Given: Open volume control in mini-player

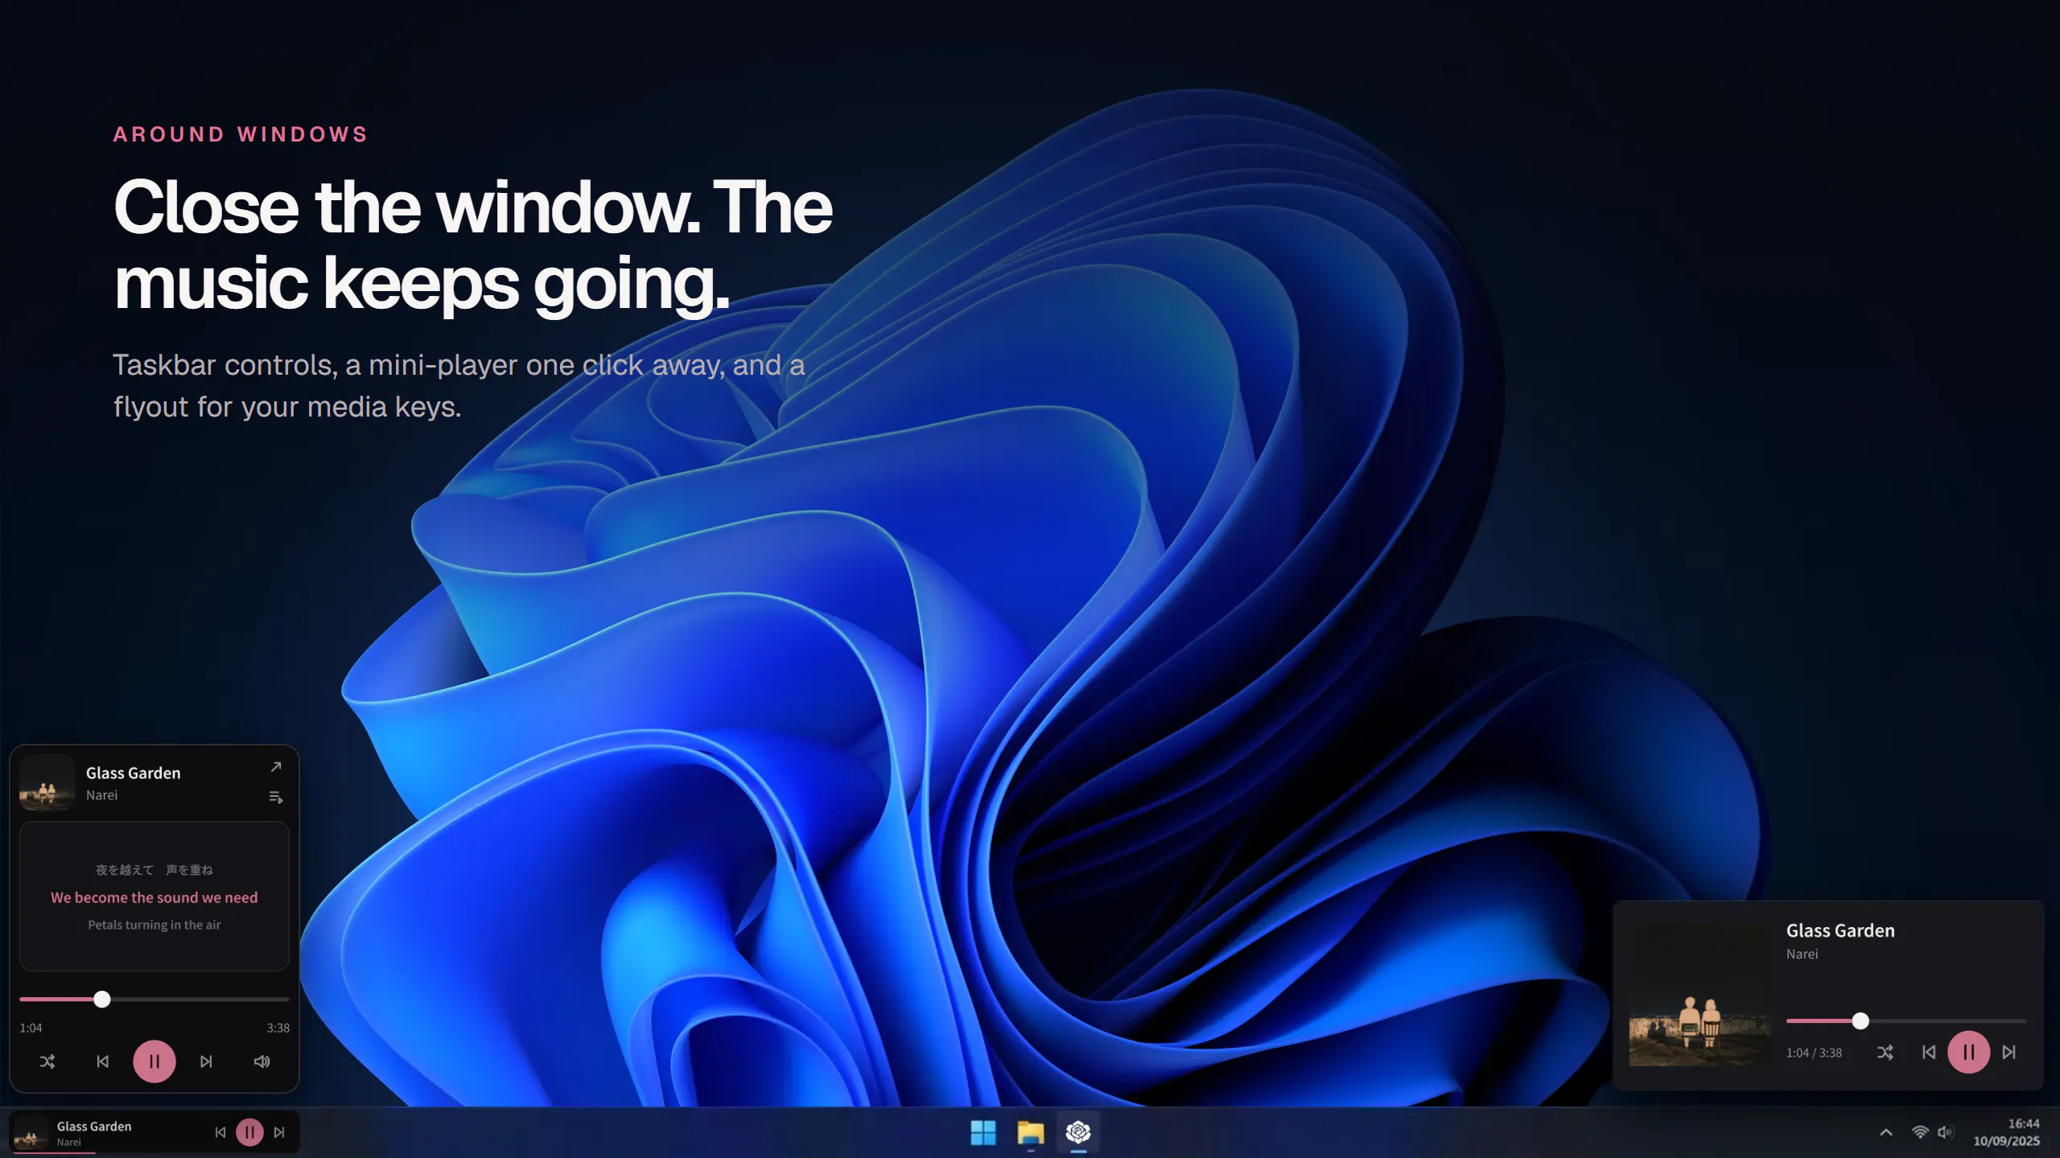Looking at the screenshot, I should [262, 1061].
